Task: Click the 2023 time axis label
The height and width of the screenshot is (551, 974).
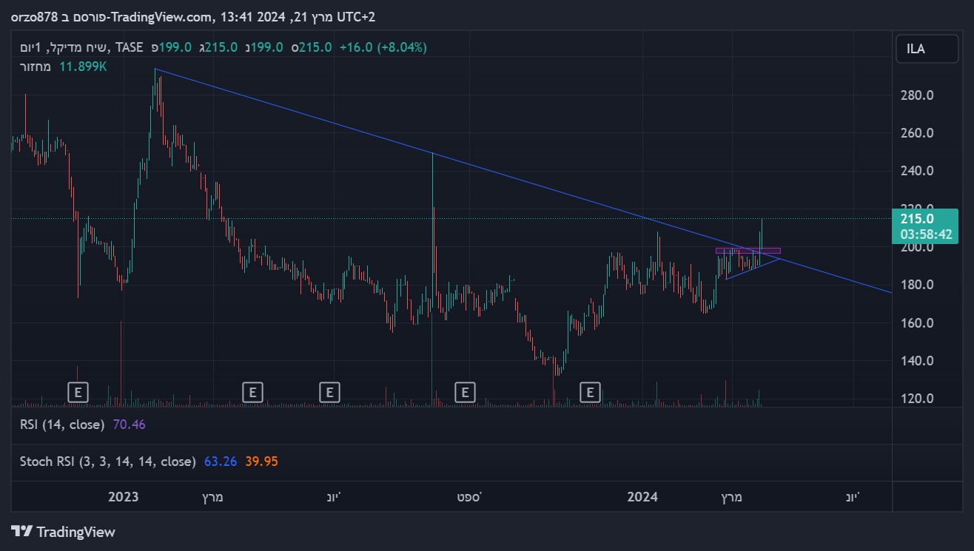Action: pos(124,497)
